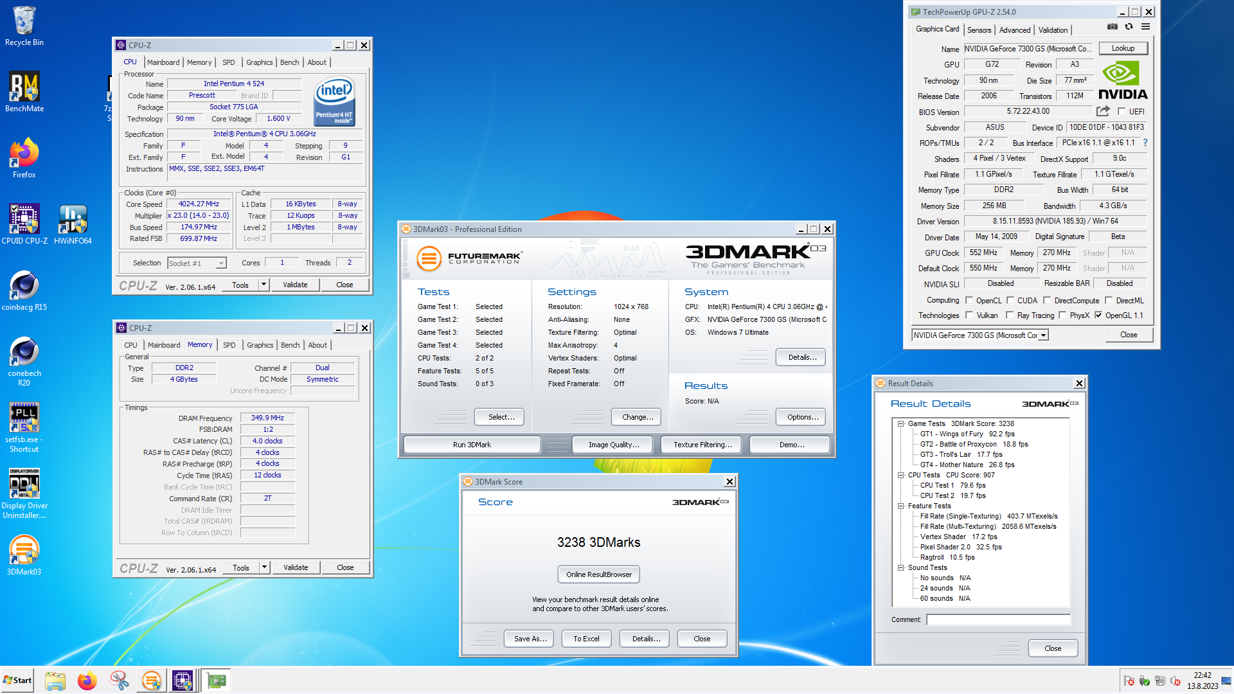Switch to Mainboard tab in upper CPU-Z

click(163, 62)
